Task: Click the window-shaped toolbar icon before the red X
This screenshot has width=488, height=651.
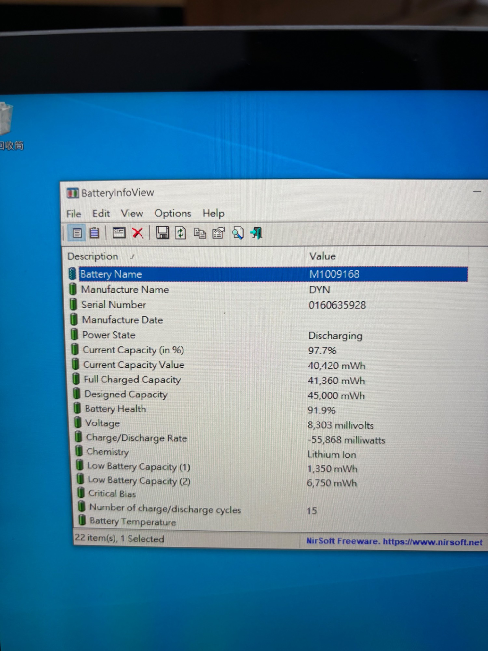Action: coord(119,233)
